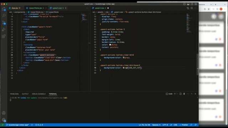This screenshot has height=128, width=228.
Task: Open the Explorer view in activity bar
Action: [x=4, y=9]
